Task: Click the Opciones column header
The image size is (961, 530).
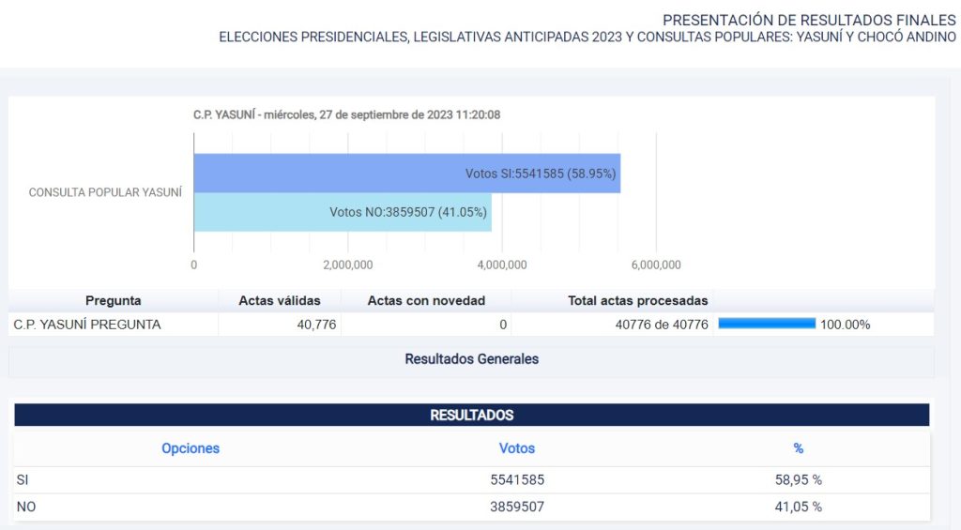Action: click(x=191, y=448)
